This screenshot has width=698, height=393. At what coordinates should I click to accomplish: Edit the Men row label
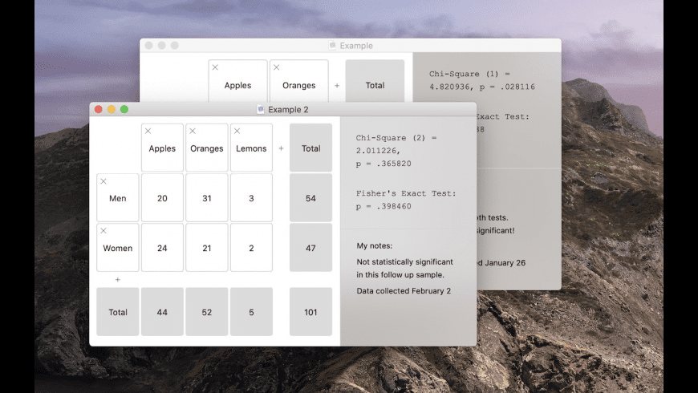click(x=117, y=198)
